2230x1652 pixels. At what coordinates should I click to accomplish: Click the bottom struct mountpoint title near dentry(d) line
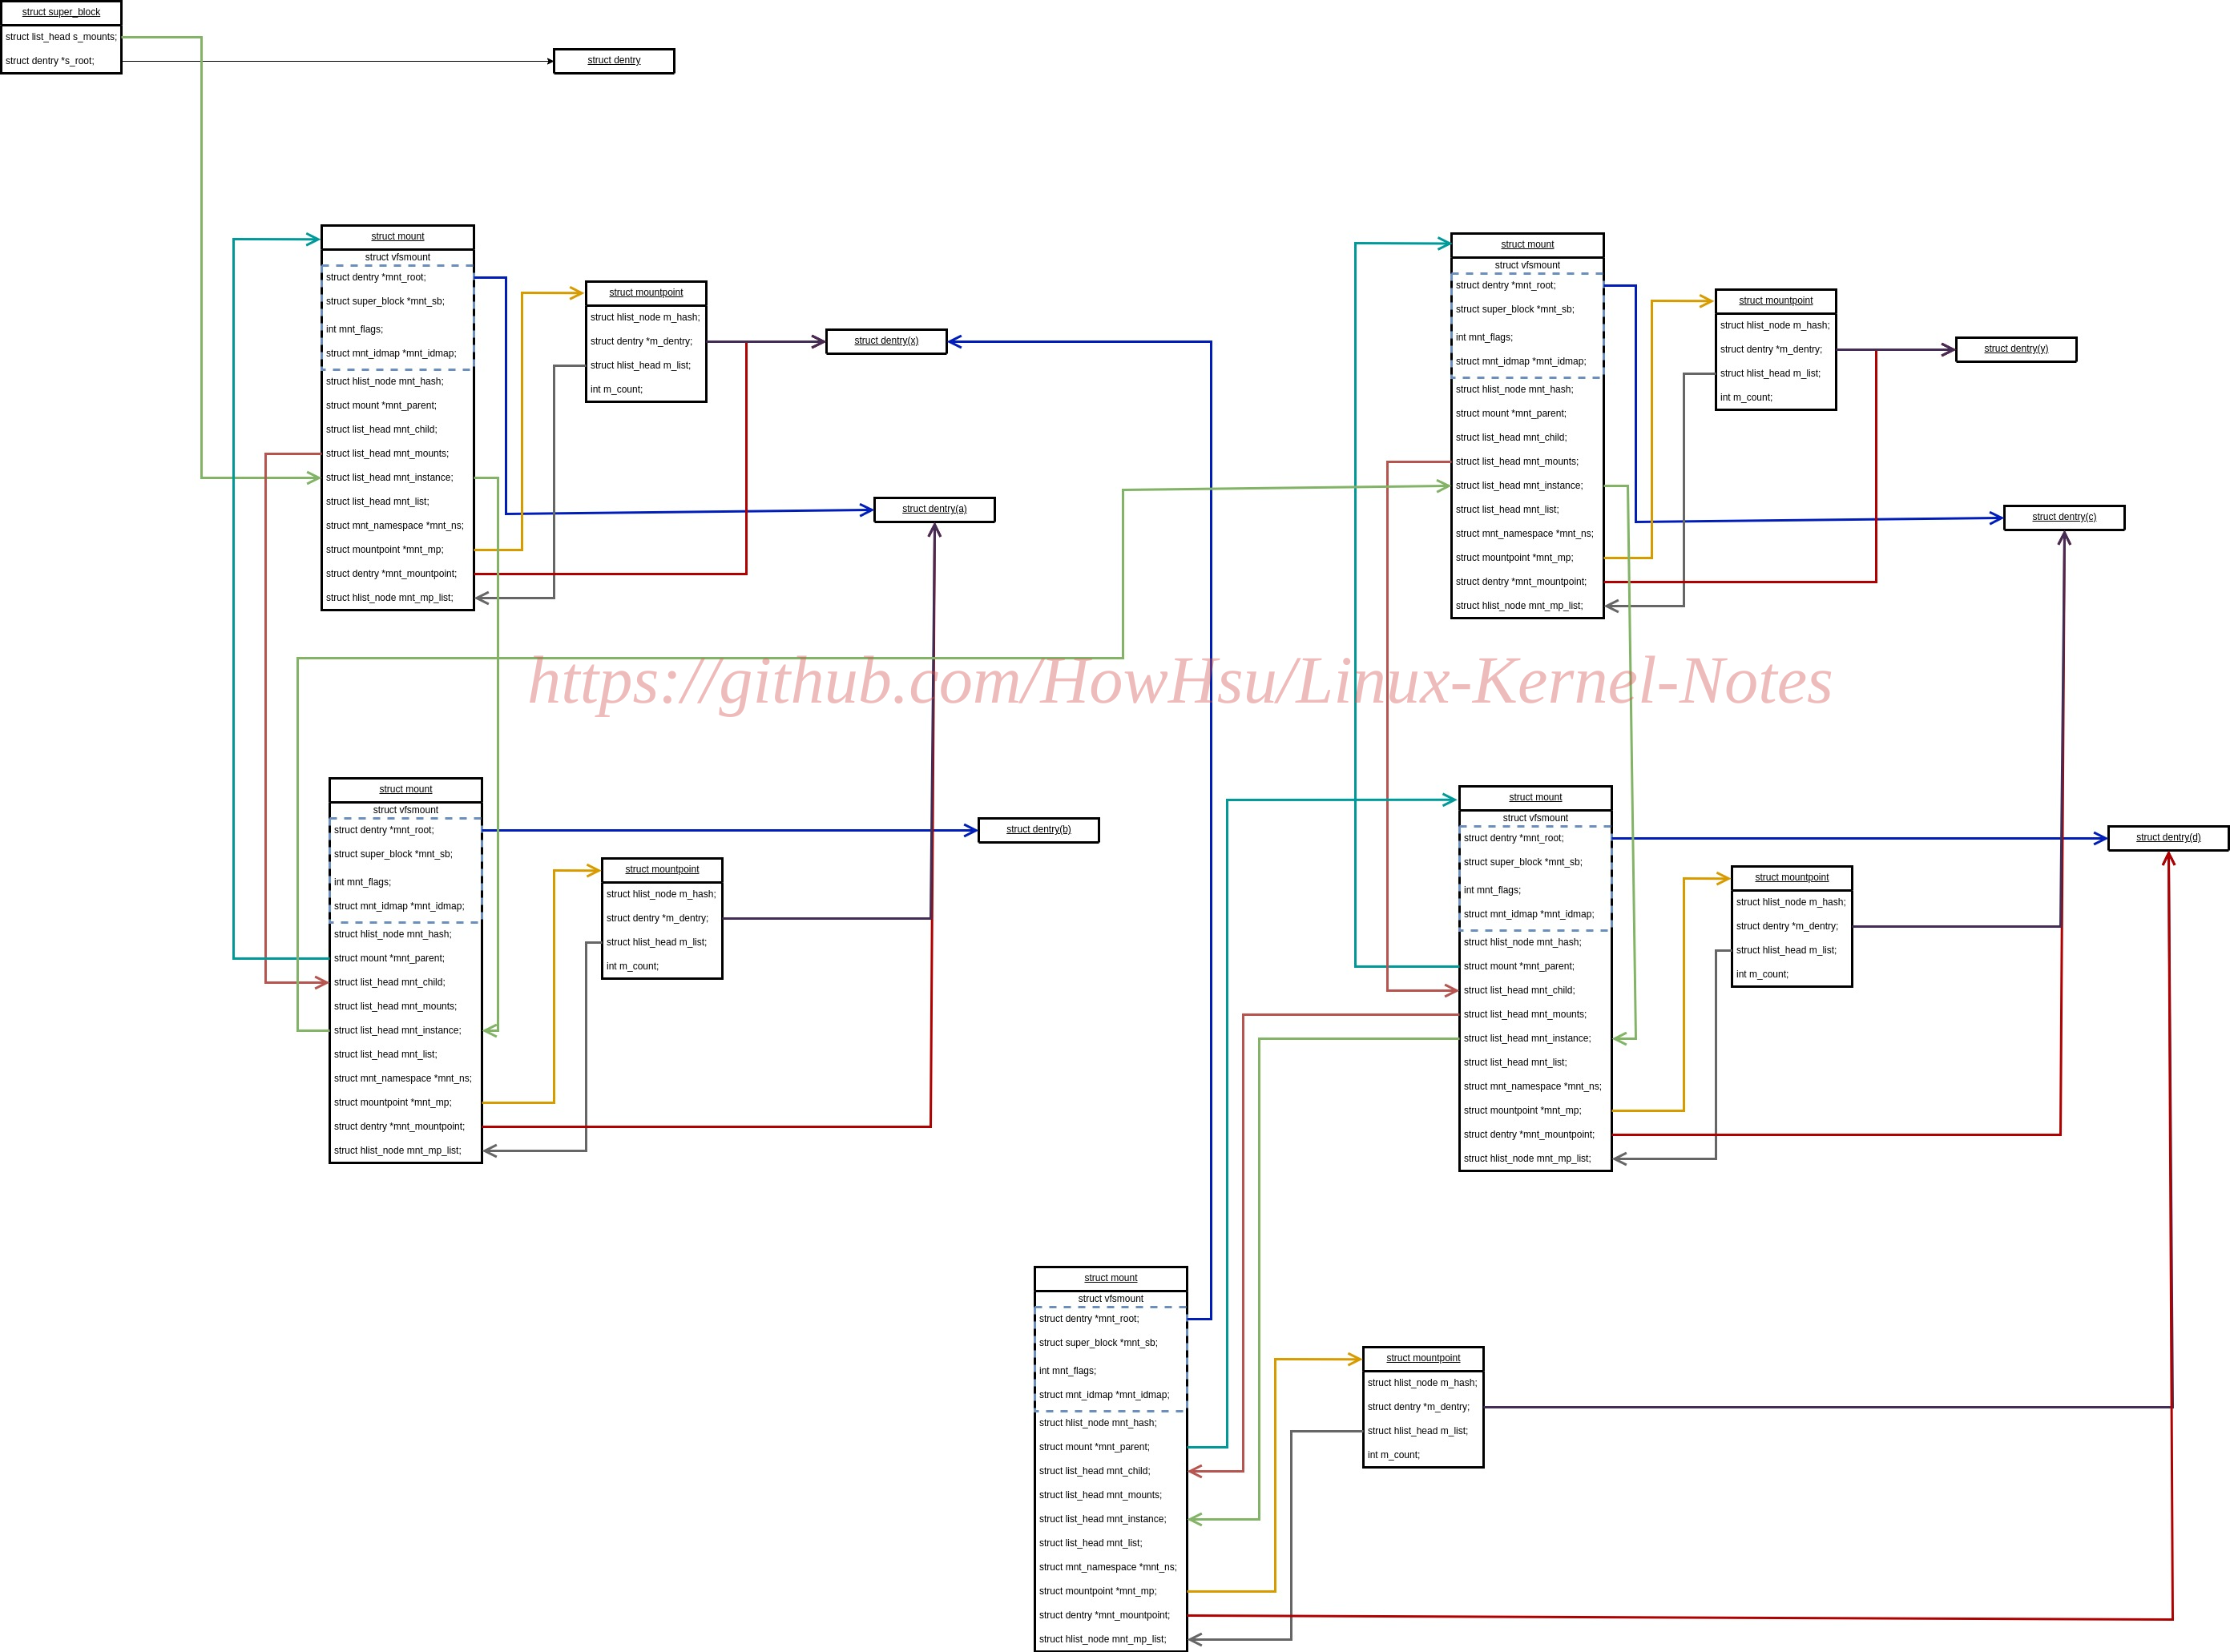pos(1423,1359)
